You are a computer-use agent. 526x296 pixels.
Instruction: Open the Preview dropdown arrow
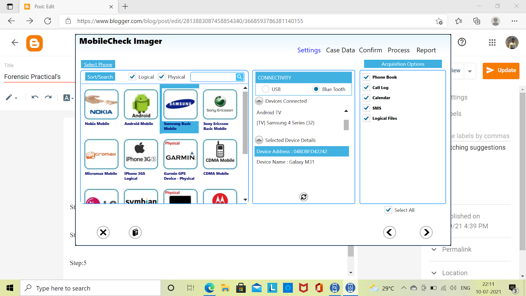tap(470, 71)
